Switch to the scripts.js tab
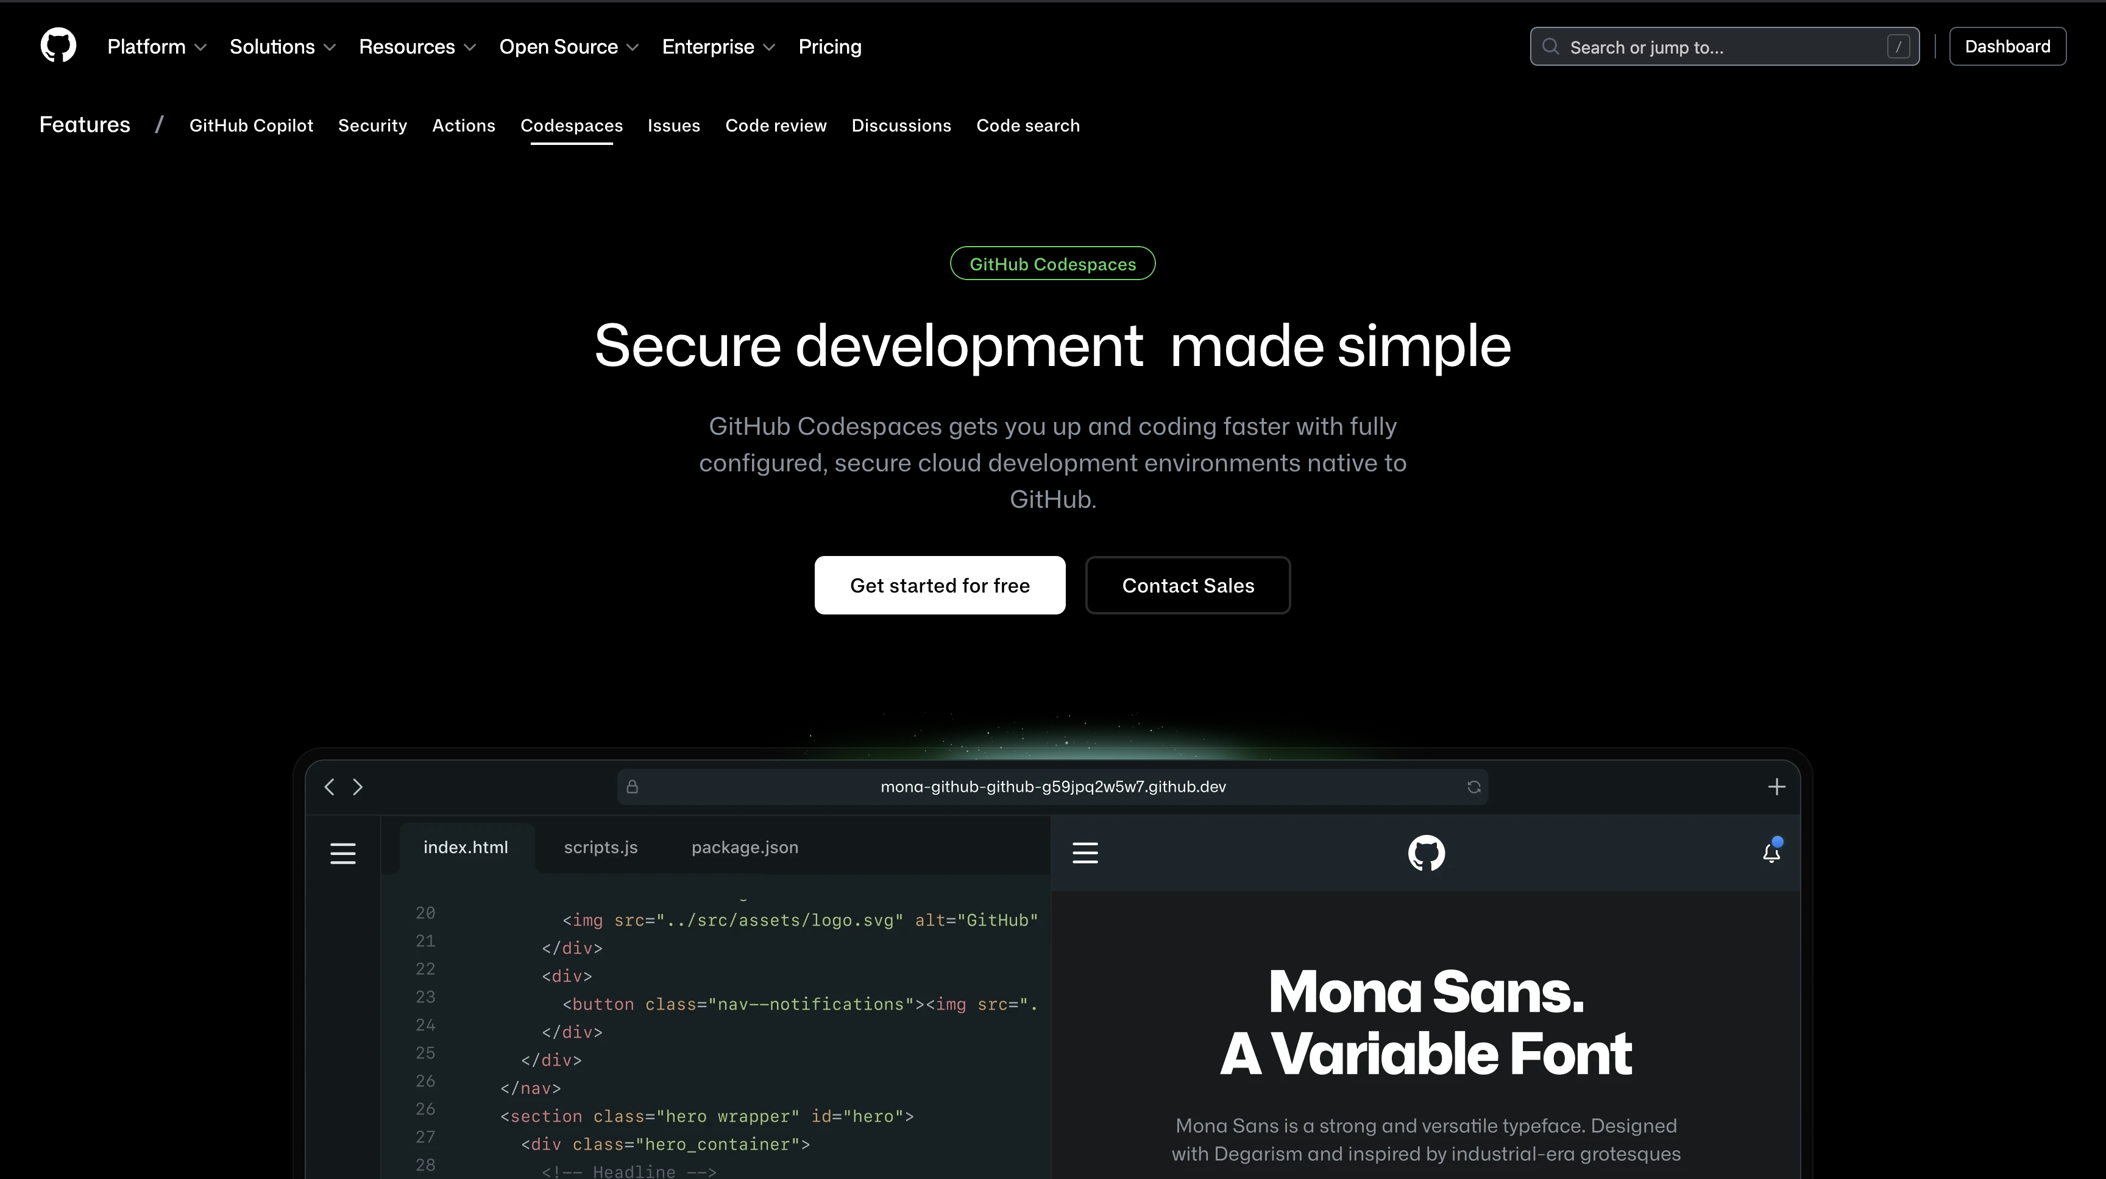This screenshot has width=2106, height=1179. pyautogui.click(x=601, y=847)
